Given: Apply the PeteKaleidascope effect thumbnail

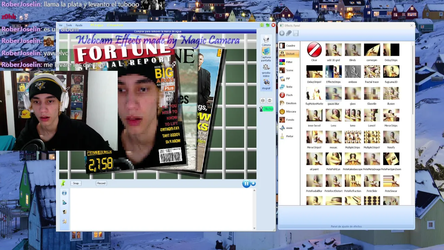Looking at the screenshot, I should [x=352, y=159].
